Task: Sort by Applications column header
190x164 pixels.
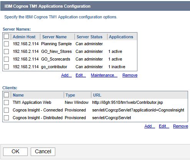Action: click(121, 37)
